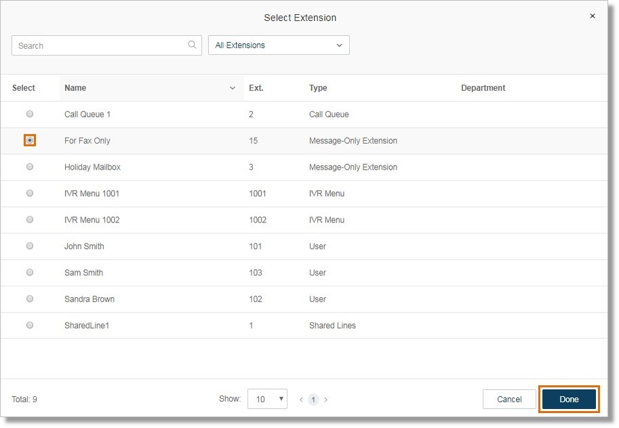Click the Sandra Brown name

pyautogui.click(x=89, y=299)
